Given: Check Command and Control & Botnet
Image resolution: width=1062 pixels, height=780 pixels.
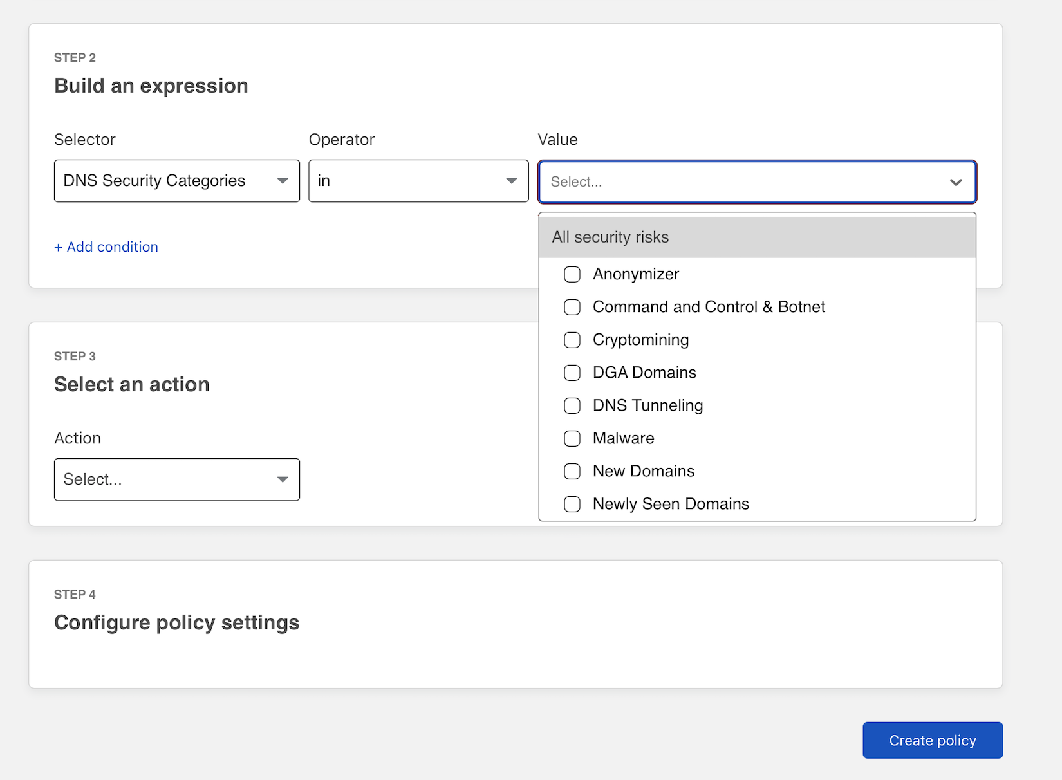Looking at the screenshot, I should 572,307.
